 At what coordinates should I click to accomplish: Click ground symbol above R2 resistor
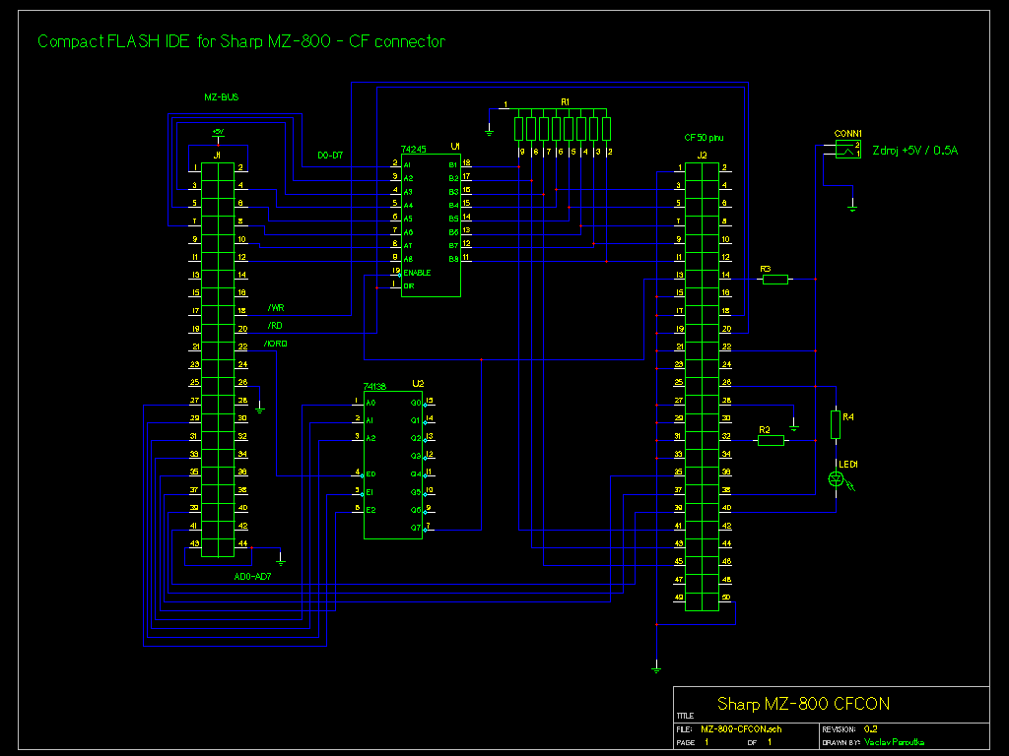pyautogui.click(x=794, y=426)
